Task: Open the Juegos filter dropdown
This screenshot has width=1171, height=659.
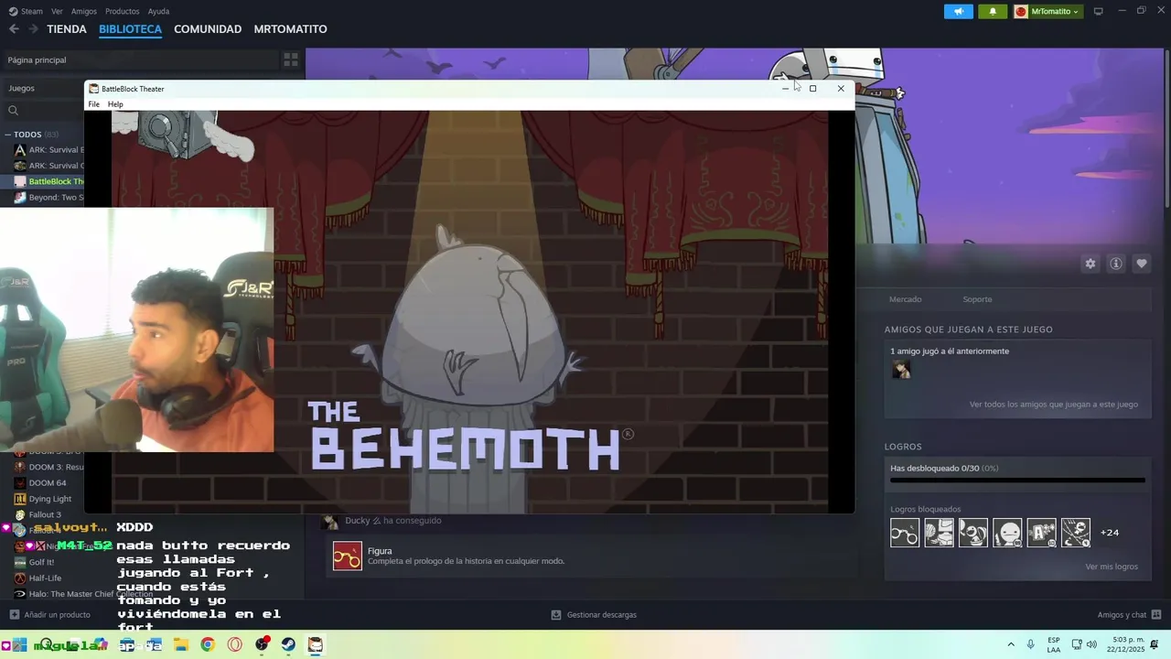Action: (x=44, y=88)
